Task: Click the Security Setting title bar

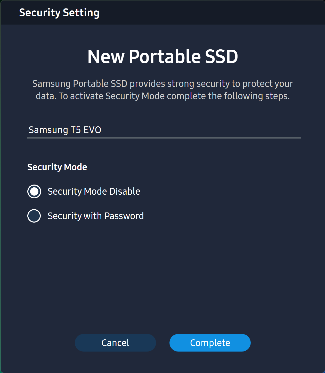Action: [59, 12]
